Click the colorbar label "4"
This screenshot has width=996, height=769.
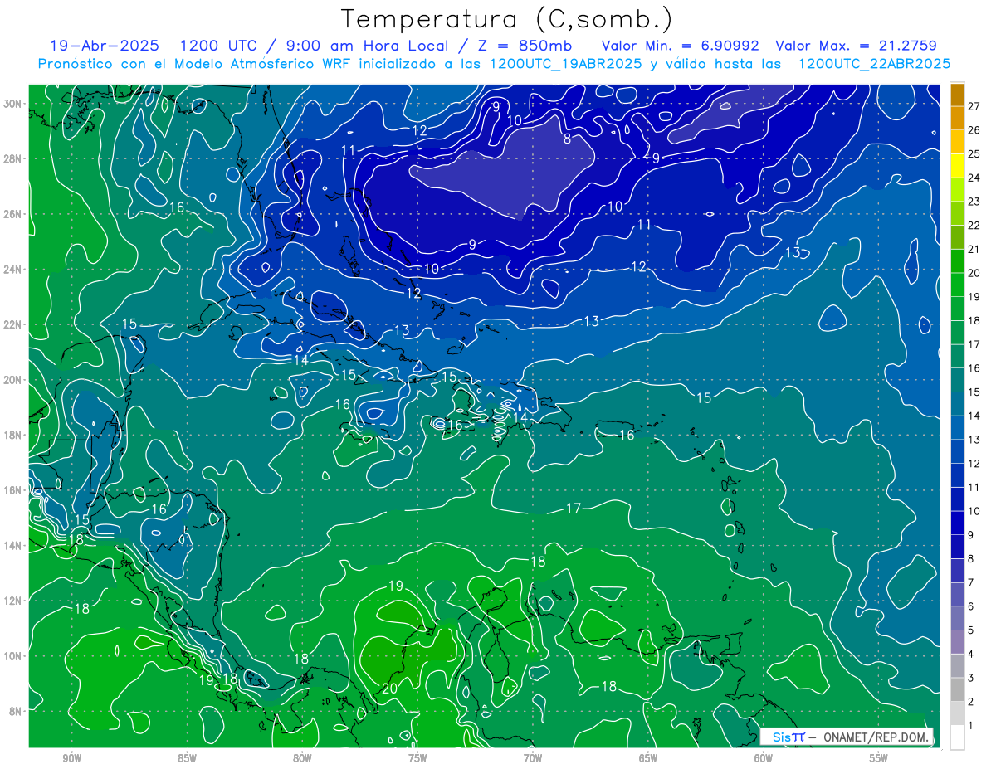click(x=971, y=654)
